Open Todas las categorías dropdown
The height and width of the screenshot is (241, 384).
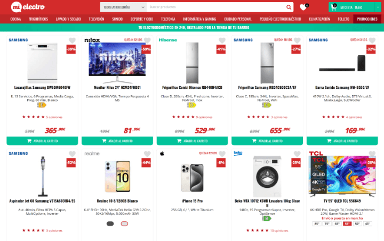point(123,7)
